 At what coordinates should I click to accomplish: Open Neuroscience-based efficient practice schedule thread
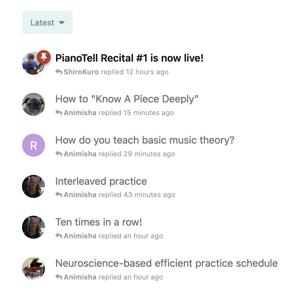tap(166, 263)
